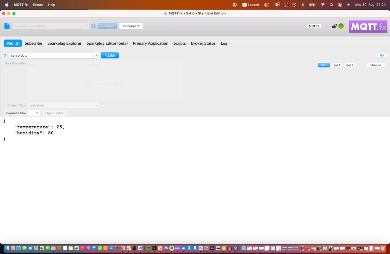Viewport: 390px width, 254px height.
Task: Open the Trash in the Dock
Action: click(x=383, y=248)
